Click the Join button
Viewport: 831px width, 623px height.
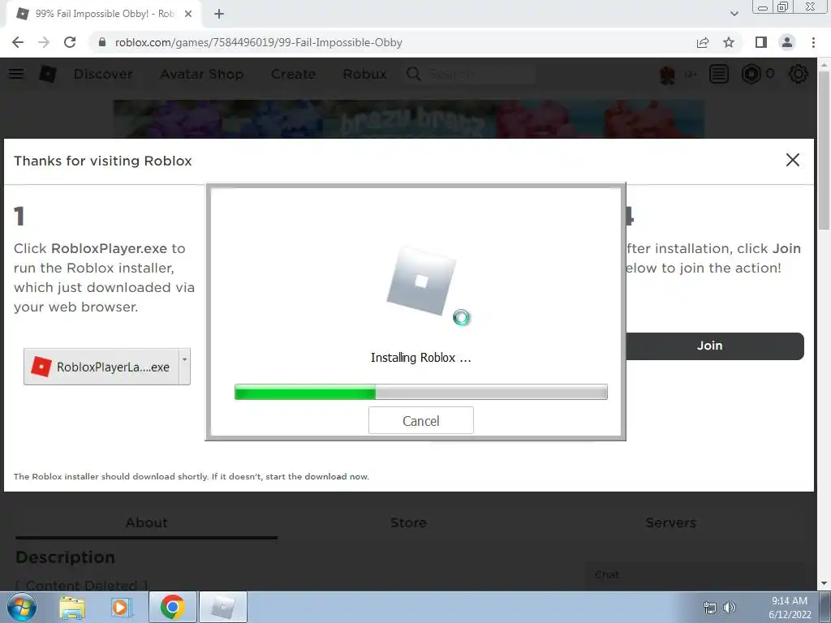click(x=714, y=346)
